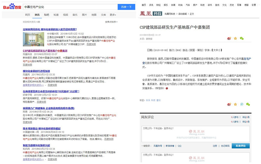Open 游戏 in ifeng top navigation

point(217,5)
